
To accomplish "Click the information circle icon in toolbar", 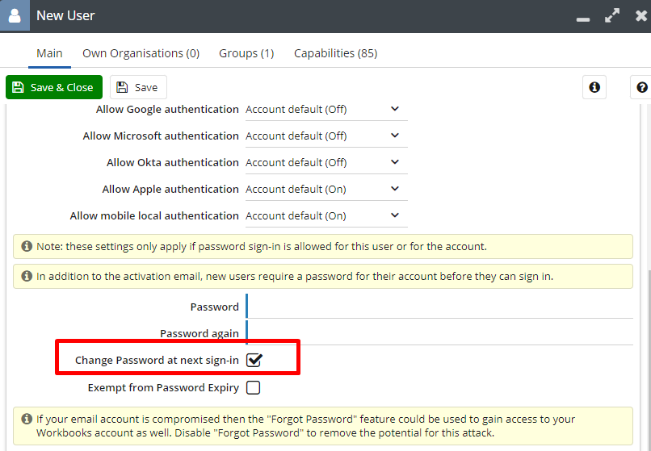I will coord(594,87).
